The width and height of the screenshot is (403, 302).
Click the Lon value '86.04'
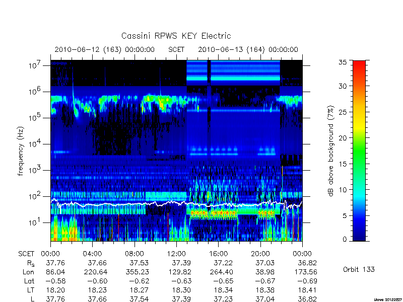click(55, 272)
